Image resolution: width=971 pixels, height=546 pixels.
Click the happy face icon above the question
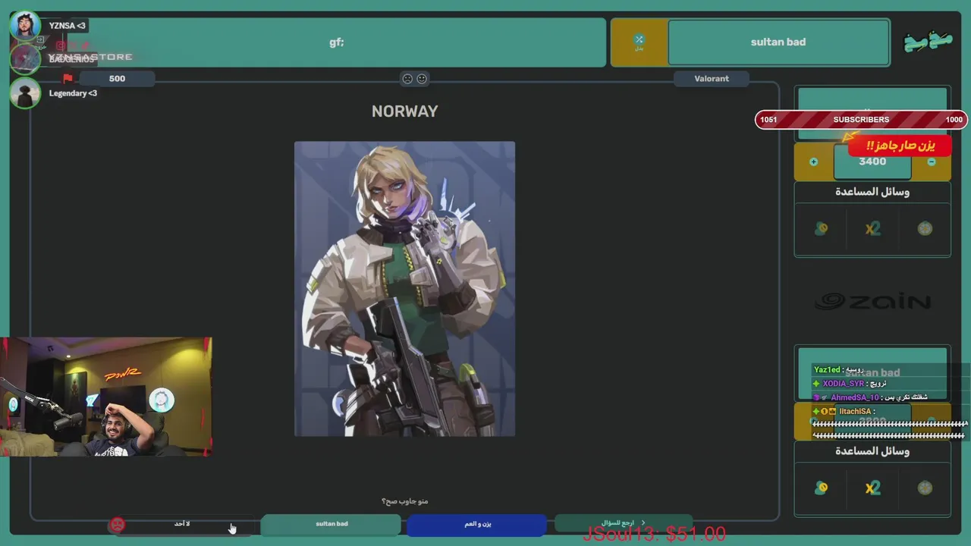[x=422, y=78]
